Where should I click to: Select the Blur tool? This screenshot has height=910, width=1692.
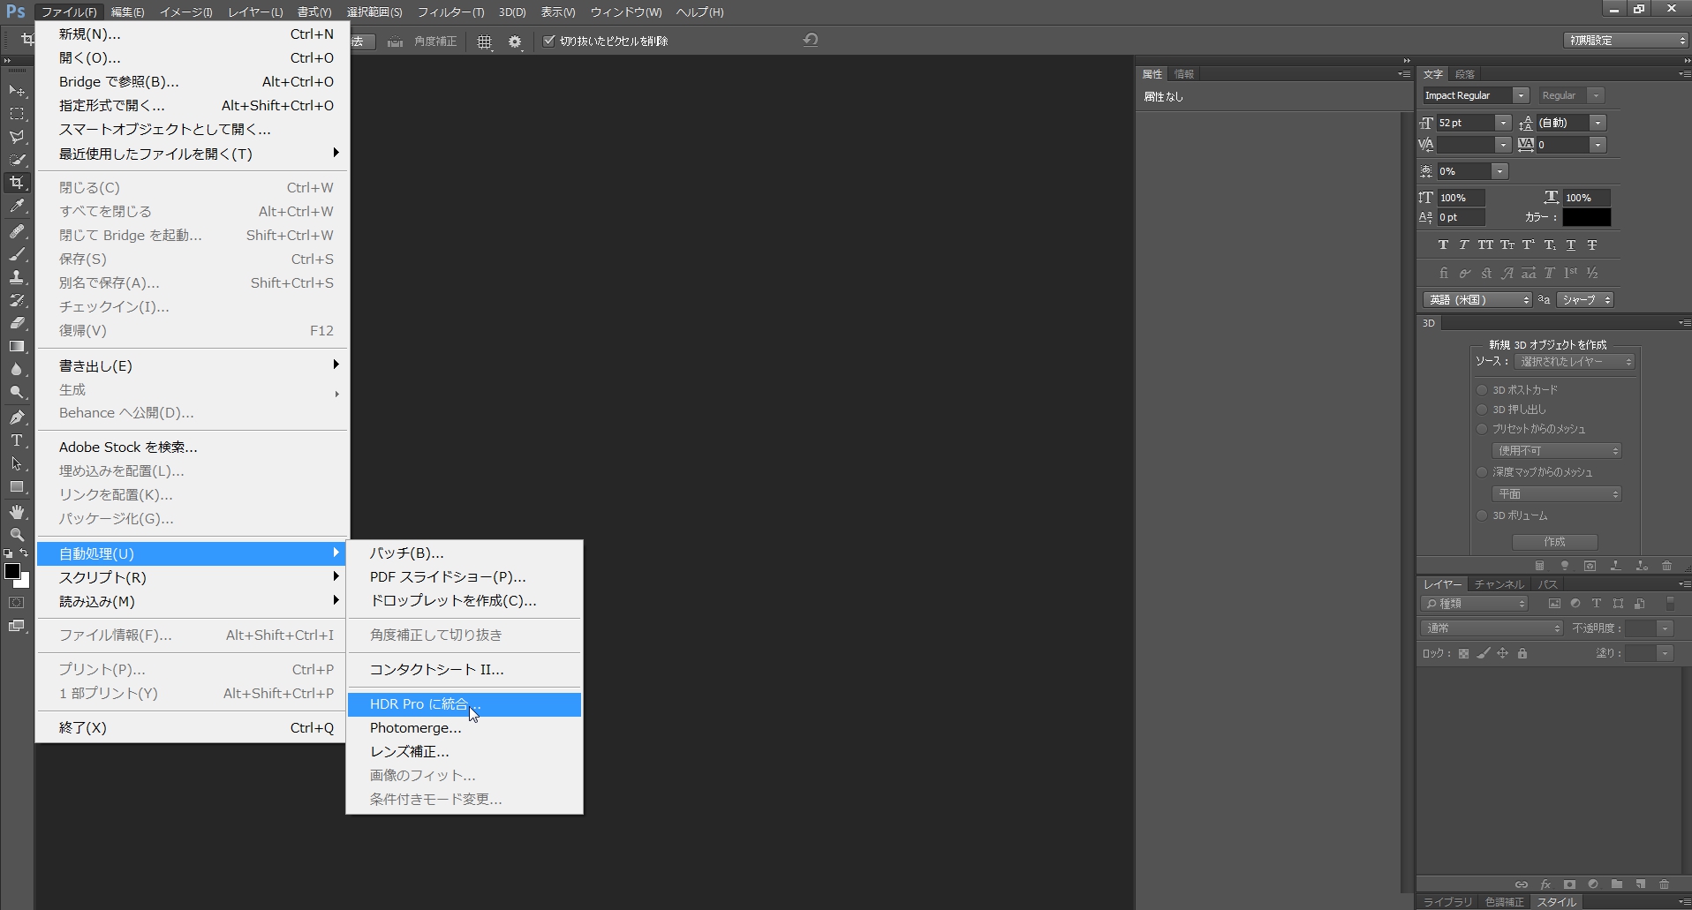click(x=17, y=370)
